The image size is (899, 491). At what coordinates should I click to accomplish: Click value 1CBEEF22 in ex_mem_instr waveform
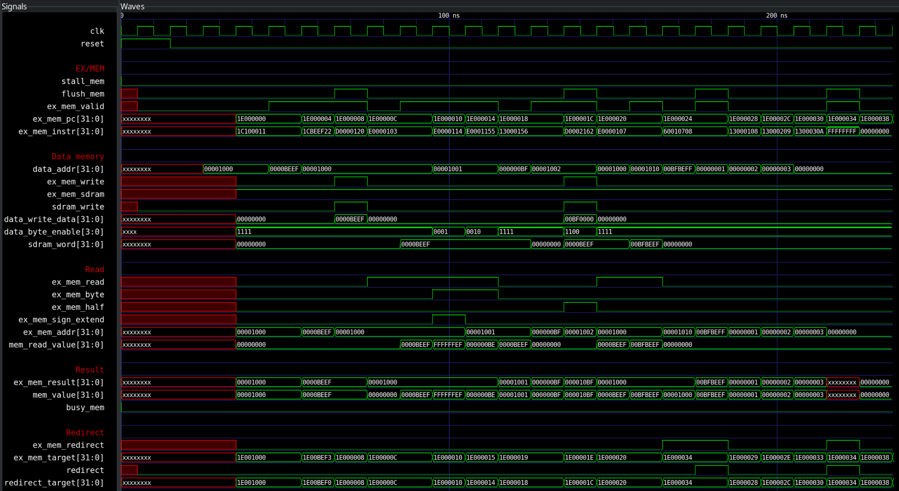click(317, 131)
